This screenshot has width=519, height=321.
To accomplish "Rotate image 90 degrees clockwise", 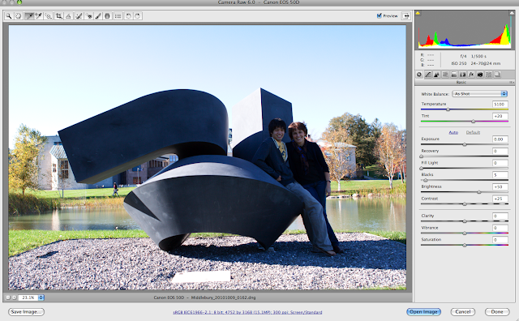I will [x=138, y=16].
